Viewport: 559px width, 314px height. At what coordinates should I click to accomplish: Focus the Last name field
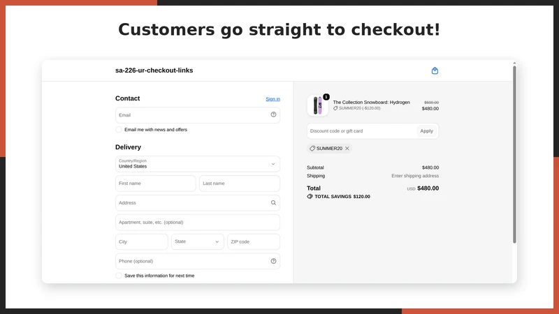(240, 184)
